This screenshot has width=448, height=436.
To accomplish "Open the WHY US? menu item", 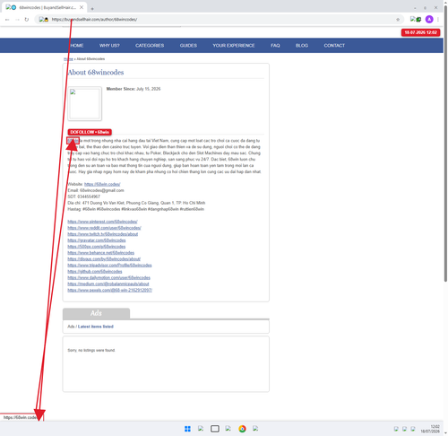I will (x=109, y=46).
